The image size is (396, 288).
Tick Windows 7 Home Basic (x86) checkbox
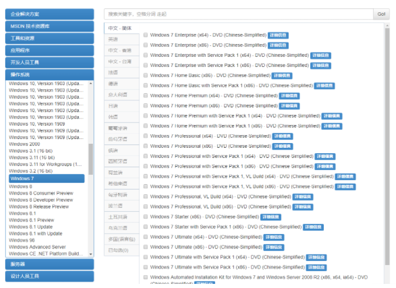(x=146, y=76)
